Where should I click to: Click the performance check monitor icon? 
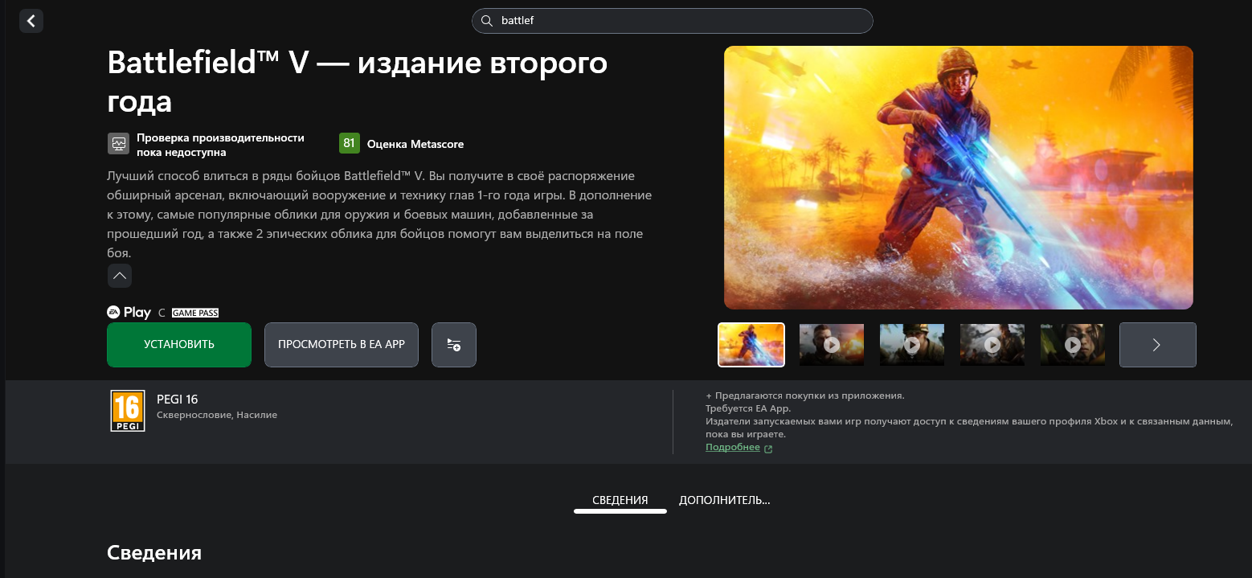(119, 144)
